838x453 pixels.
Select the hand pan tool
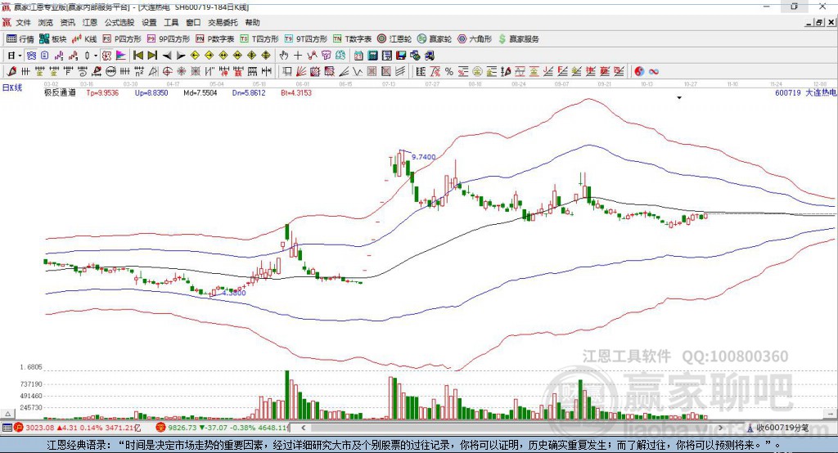tap(284, 56)
